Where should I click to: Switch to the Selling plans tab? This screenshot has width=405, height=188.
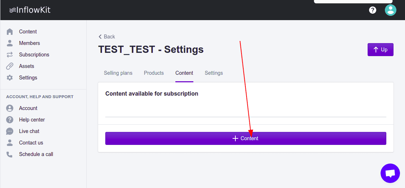pos(118,73)
